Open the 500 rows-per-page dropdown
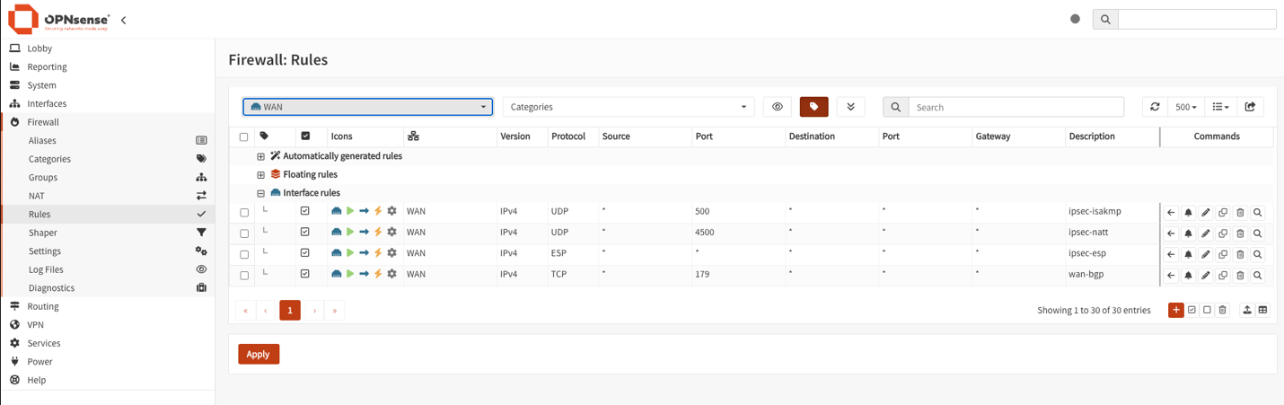 click(x=1186, y=107)
